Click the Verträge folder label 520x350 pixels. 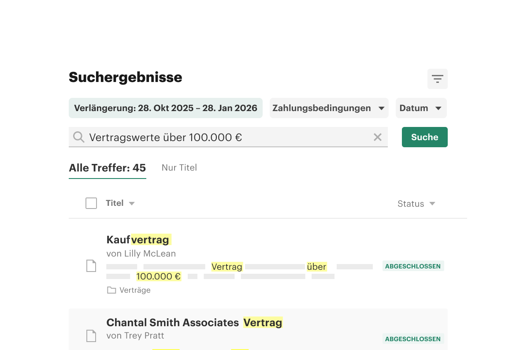point(135,290)
